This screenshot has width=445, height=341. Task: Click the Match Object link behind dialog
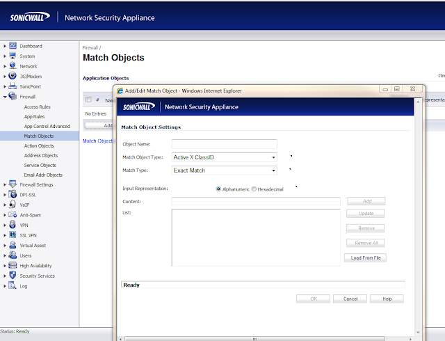[97, 141]
